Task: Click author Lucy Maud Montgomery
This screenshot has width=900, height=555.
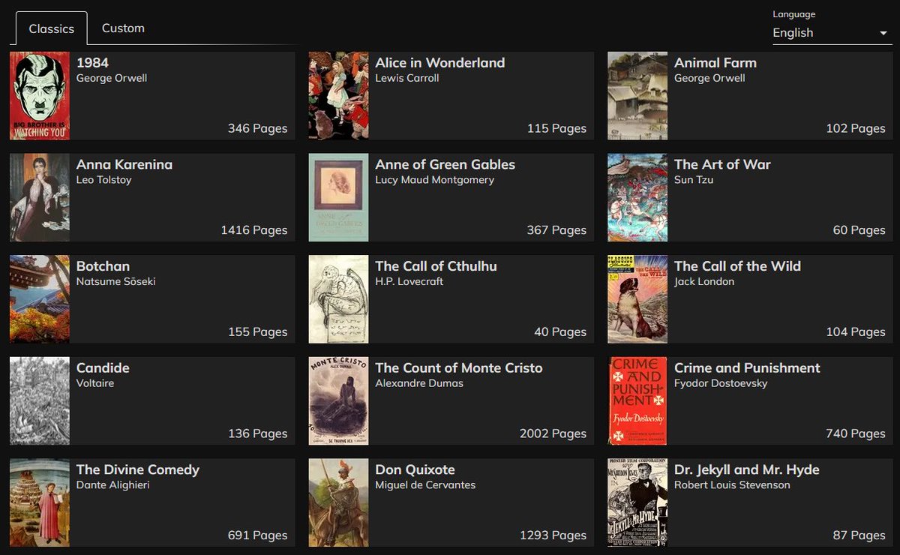Action: pos(435,180)
